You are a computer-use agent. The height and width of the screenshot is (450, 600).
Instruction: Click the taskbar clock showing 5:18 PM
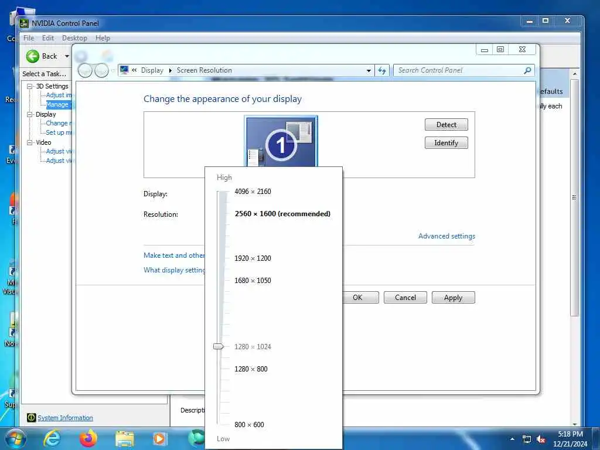pos(570,439)
